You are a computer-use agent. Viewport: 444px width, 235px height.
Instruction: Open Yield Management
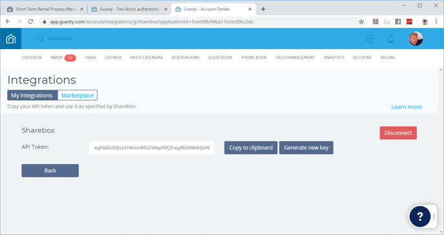(x=295, y=57)
